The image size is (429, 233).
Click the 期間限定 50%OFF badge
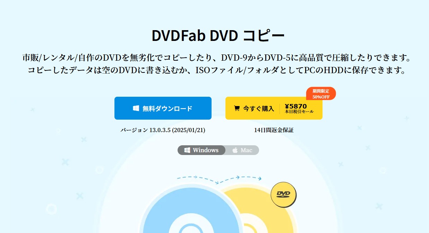(x=321, y=94)
